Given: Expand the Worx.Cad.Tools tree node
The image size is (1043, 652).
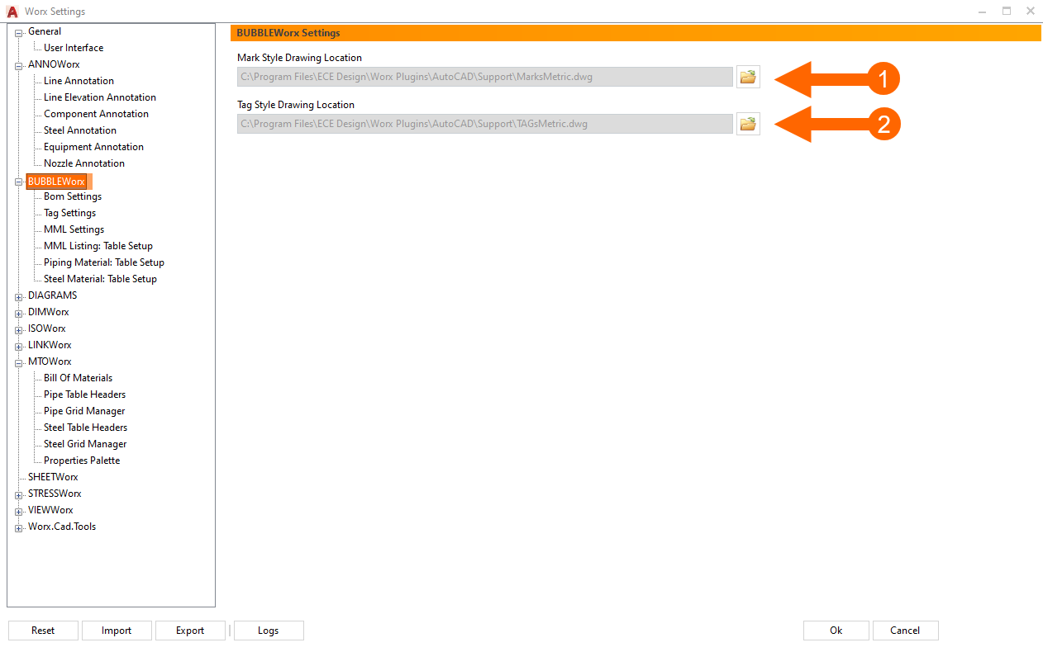Looking at the screenshot, I should [19, 527].
